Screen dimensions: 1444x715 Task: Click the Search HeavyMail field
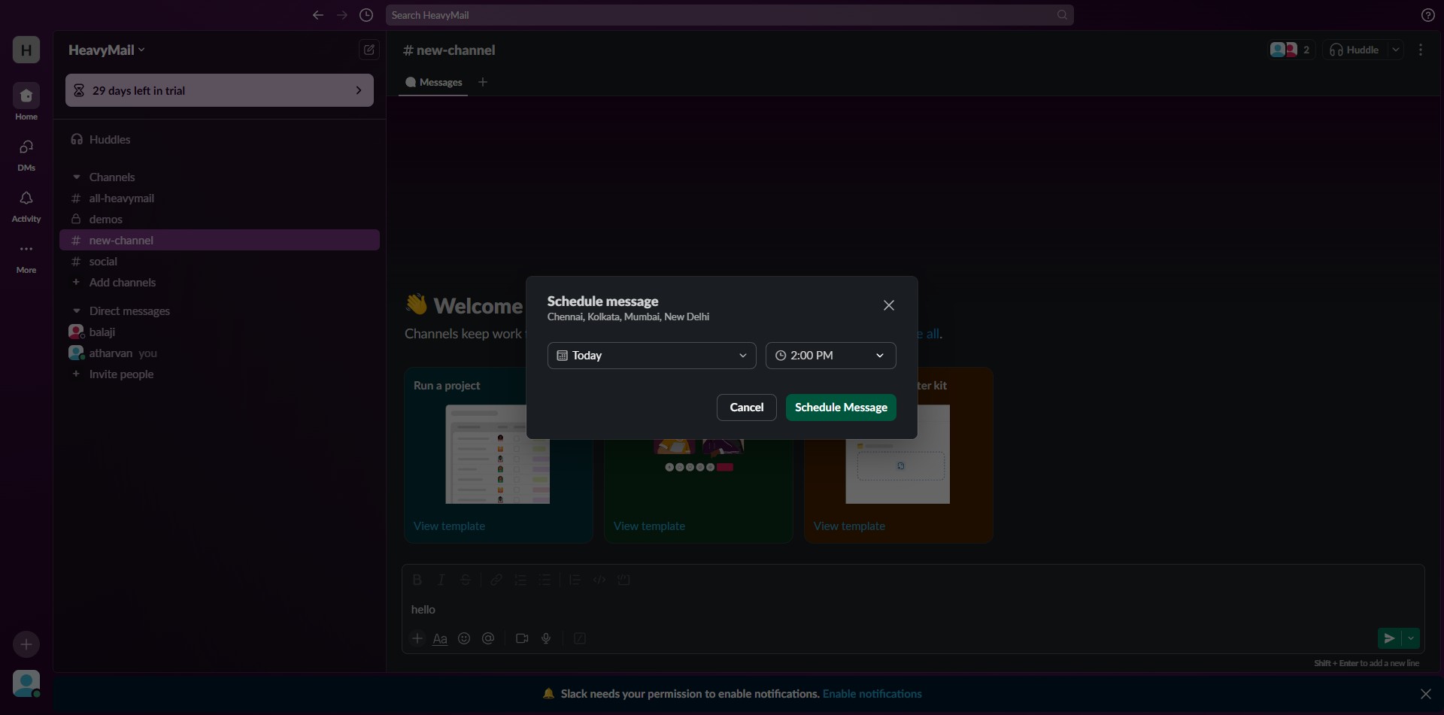pyautogui.click(x=730, y=15)
